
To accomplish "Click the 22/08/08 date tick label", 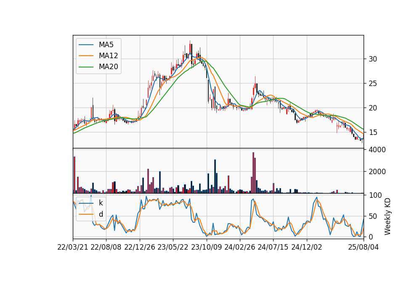I will point(106,247).
